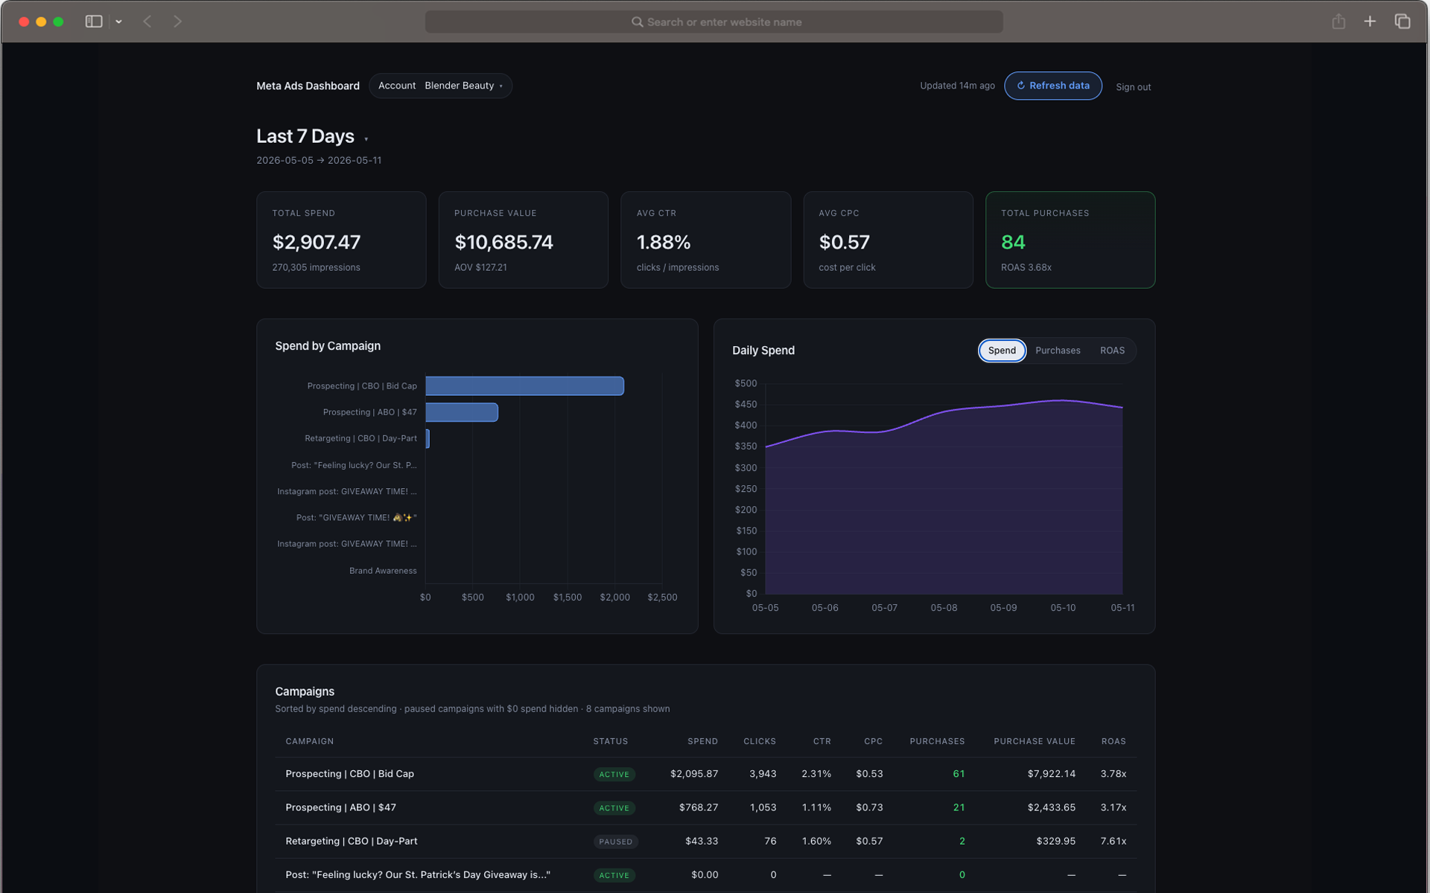Toggle the Safari sidebar icon
Viewport: 1430px width, 893px height.
(x=94, y=22)
